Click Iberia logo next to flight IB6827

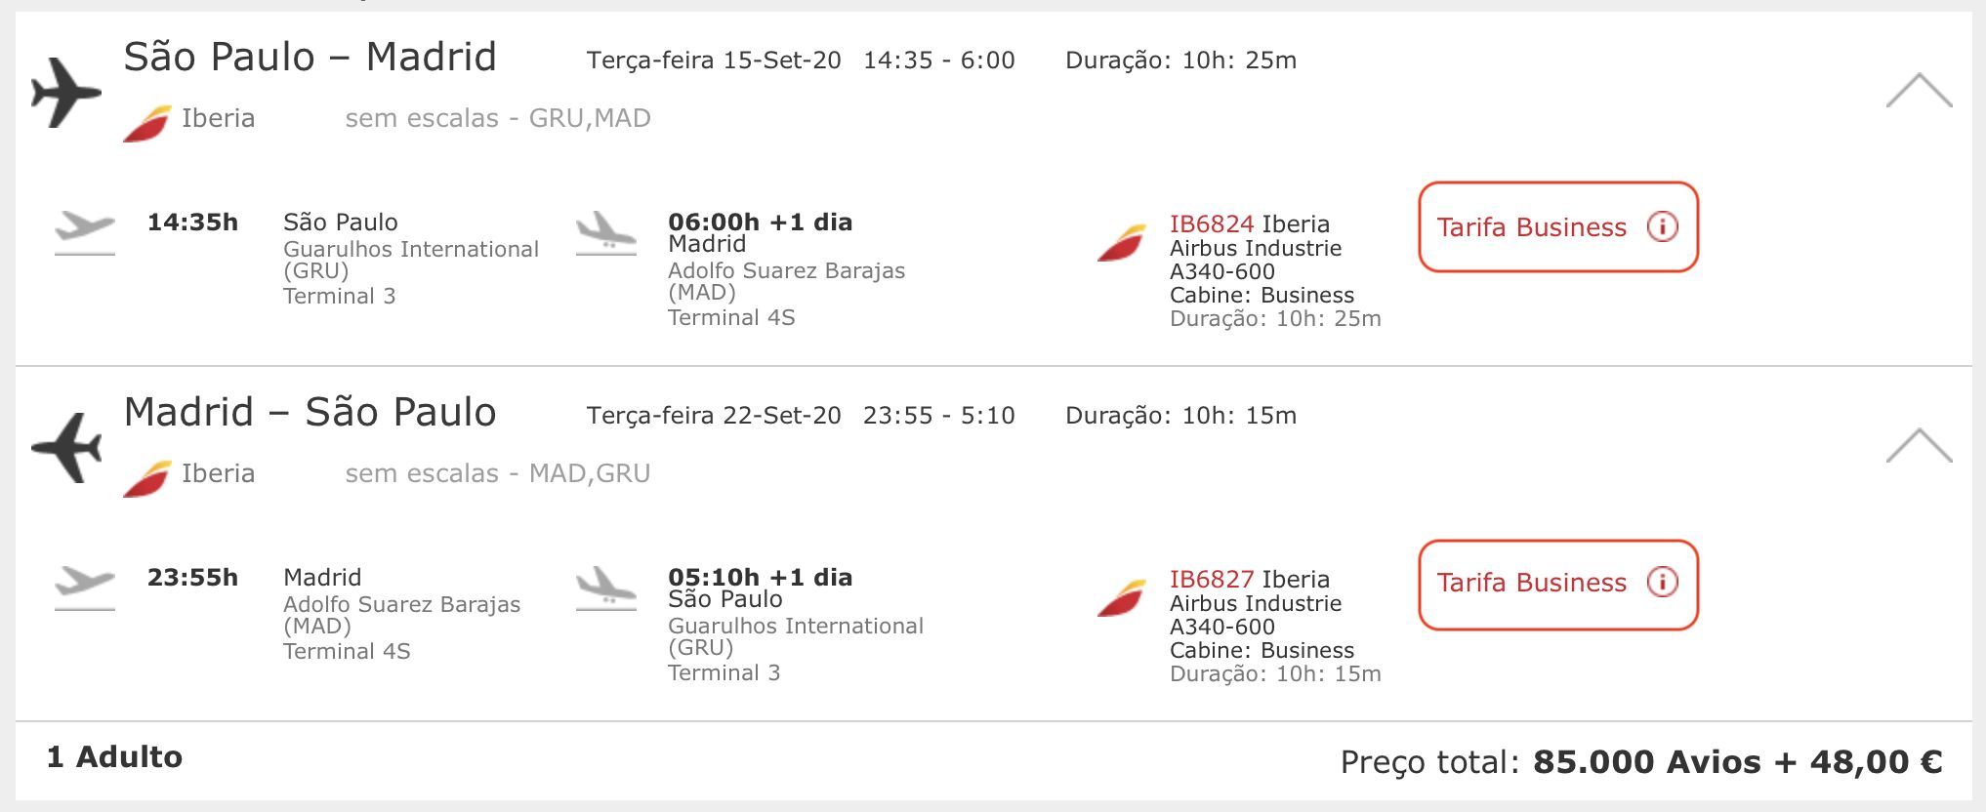[1121, 598]
